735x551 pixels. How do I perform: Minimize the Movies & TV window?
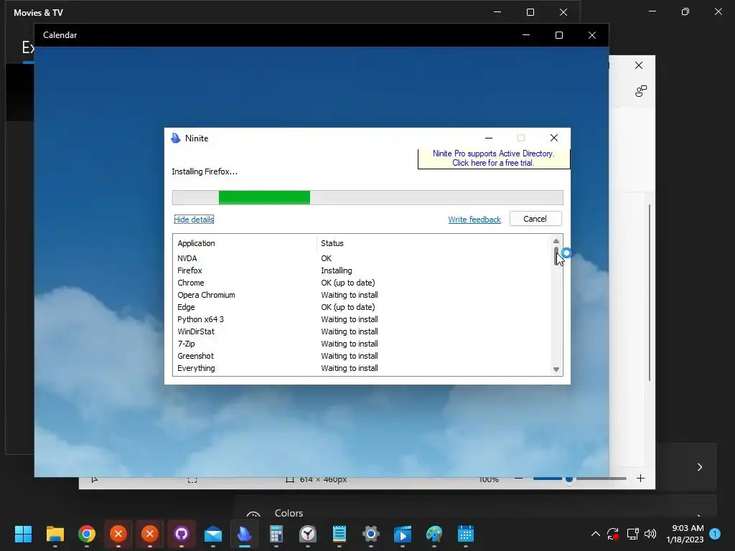pos(497,12)
